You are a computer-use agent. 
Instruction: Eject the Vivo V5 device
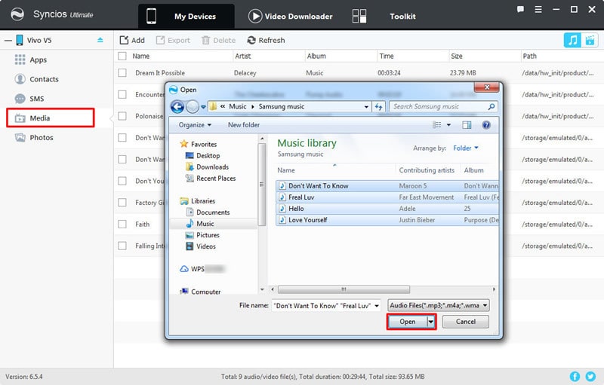coord(100,40)
